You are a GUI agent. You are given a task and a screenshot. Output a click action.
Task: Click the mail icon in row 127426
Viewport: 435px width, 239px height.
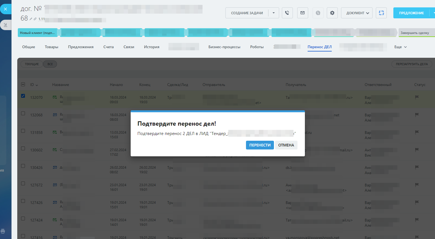point(55,202)
